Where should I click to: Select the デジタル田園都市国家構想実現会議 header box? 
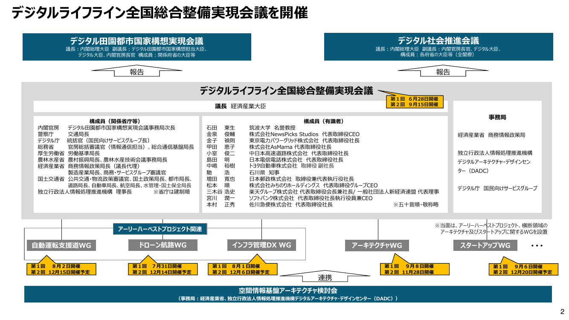pyautogui.click(x=137, y=47)
